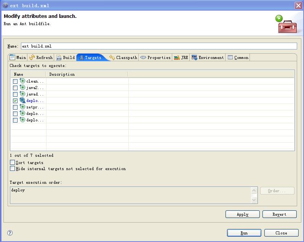
Task: Switch to the JRE tab
Action: click(181, 57)
